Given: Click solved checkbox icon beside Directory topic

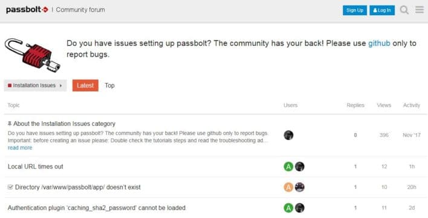Looking at the screenshot, I should (x=10, y=187).
